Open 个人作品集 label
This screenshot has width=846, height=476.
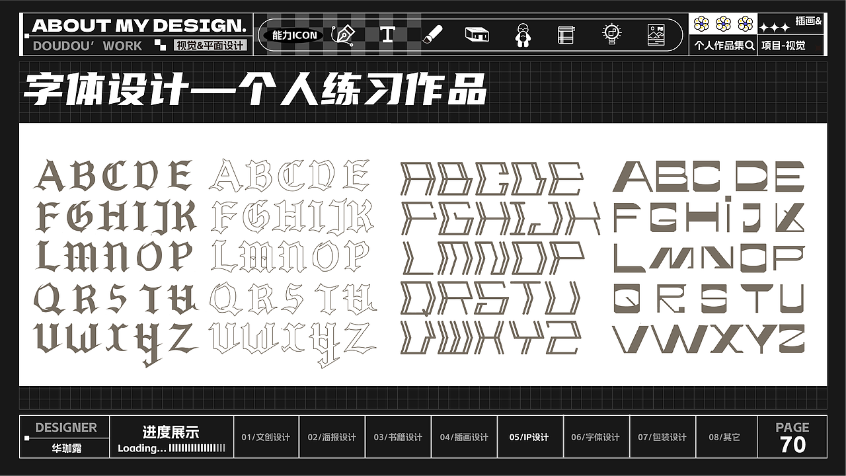tap(719, 46)
